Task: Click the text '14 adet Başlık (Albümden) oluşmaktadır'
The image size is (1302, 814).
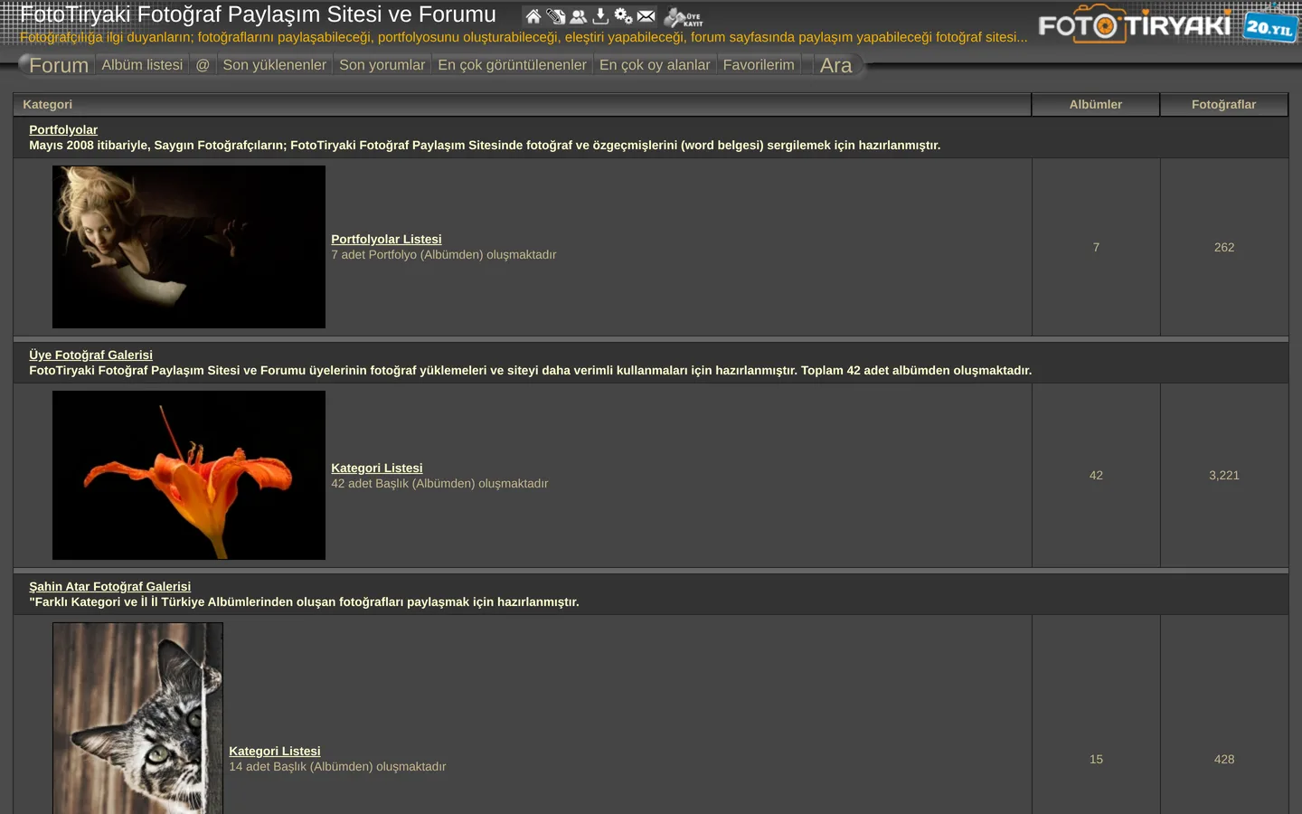Action: (x=337, y=766)
